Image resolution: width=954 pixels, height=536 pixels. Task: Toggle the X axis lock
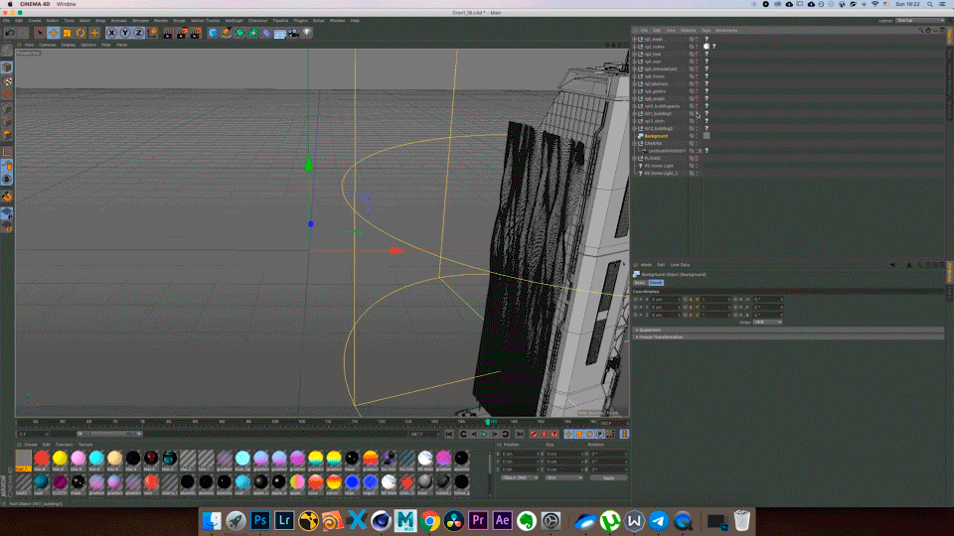click(112, 33)
